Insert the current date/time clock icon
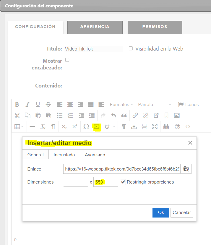211x245 pixels. pyautogui.click(x=107, y=126)
